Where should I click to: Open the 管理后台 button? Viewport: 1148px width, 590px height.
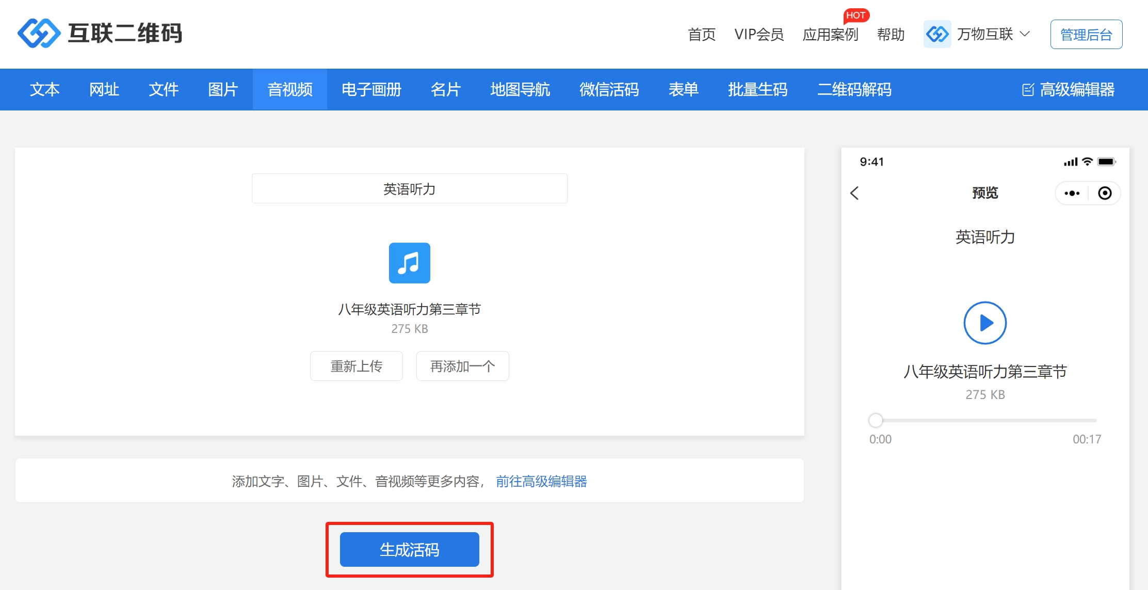point(1086,35)
